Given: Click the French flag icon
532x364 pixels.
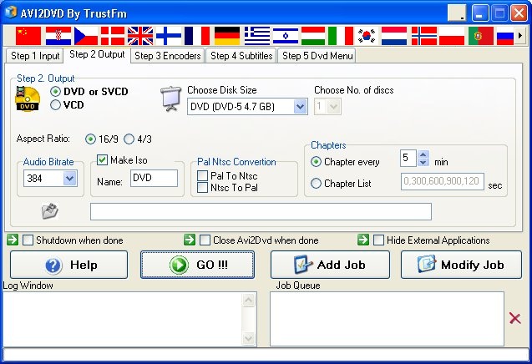Looking at the screenshot, I should [x=197, y=35].
